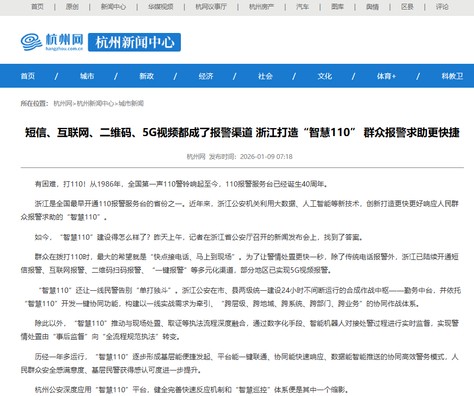Open 原创 in the top bar
Screen dimensions: 474x396
[72, 7]
